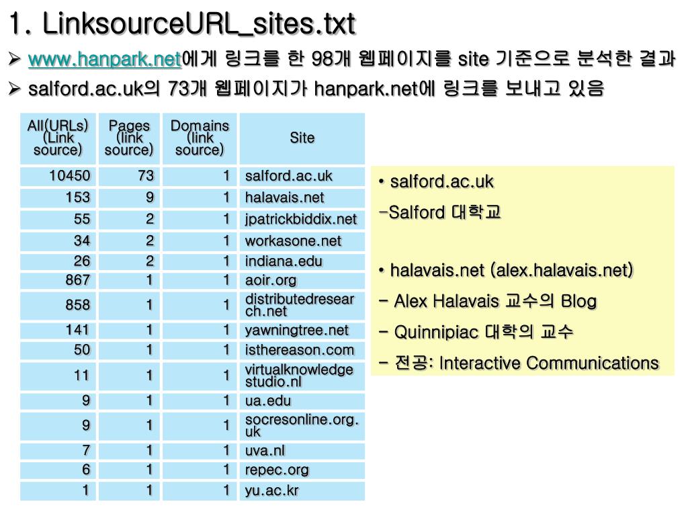Select the Pages value 2 in jpatrickbiddix.net row
The image size is (688, 516).
[150, 219]
